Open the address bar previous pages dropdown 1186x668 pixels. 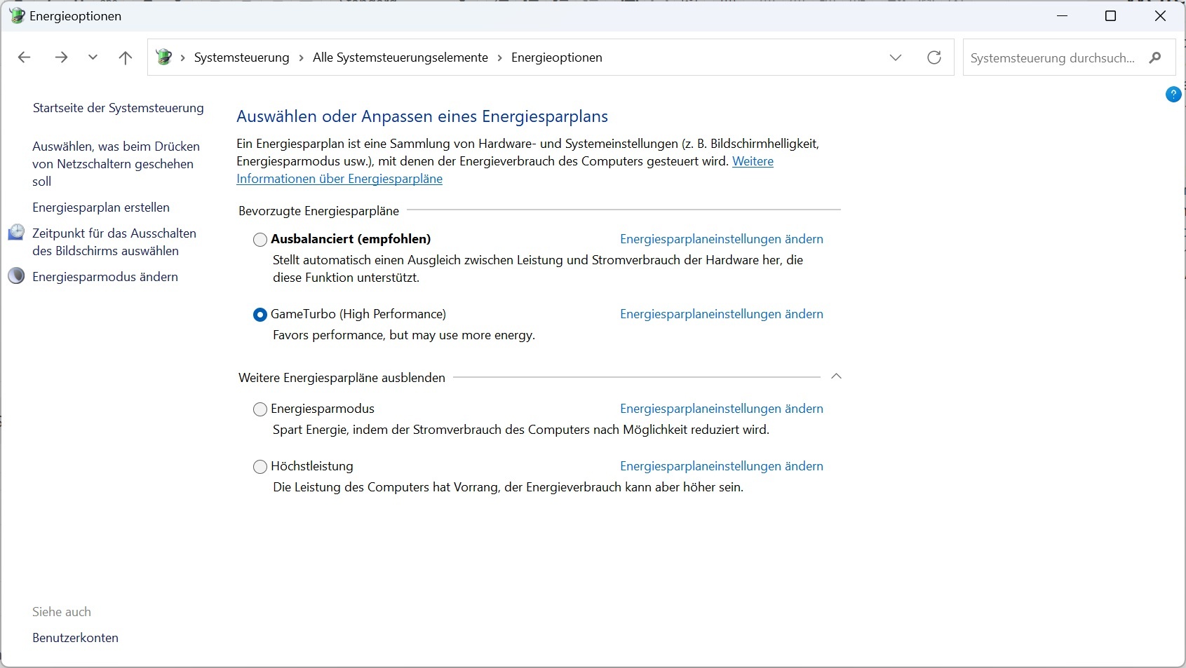tap(896, 57)
